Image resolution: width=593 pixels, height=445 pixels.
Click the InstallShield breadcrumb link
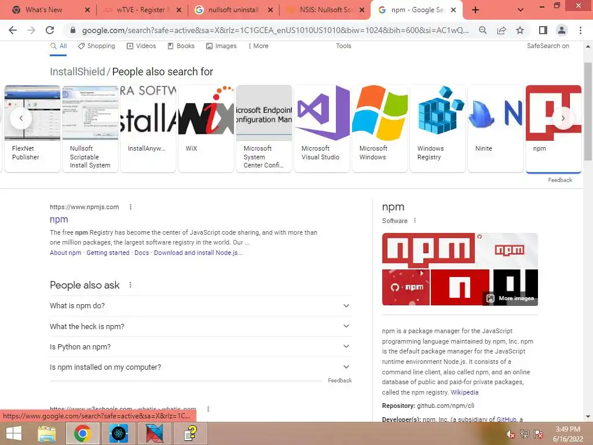tap(77, 71)
